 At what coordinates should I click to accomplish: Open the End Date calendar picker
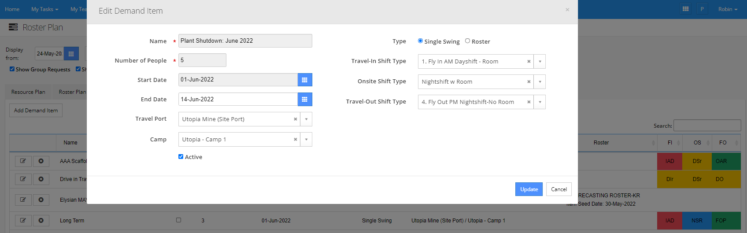[x=305, y=100]
